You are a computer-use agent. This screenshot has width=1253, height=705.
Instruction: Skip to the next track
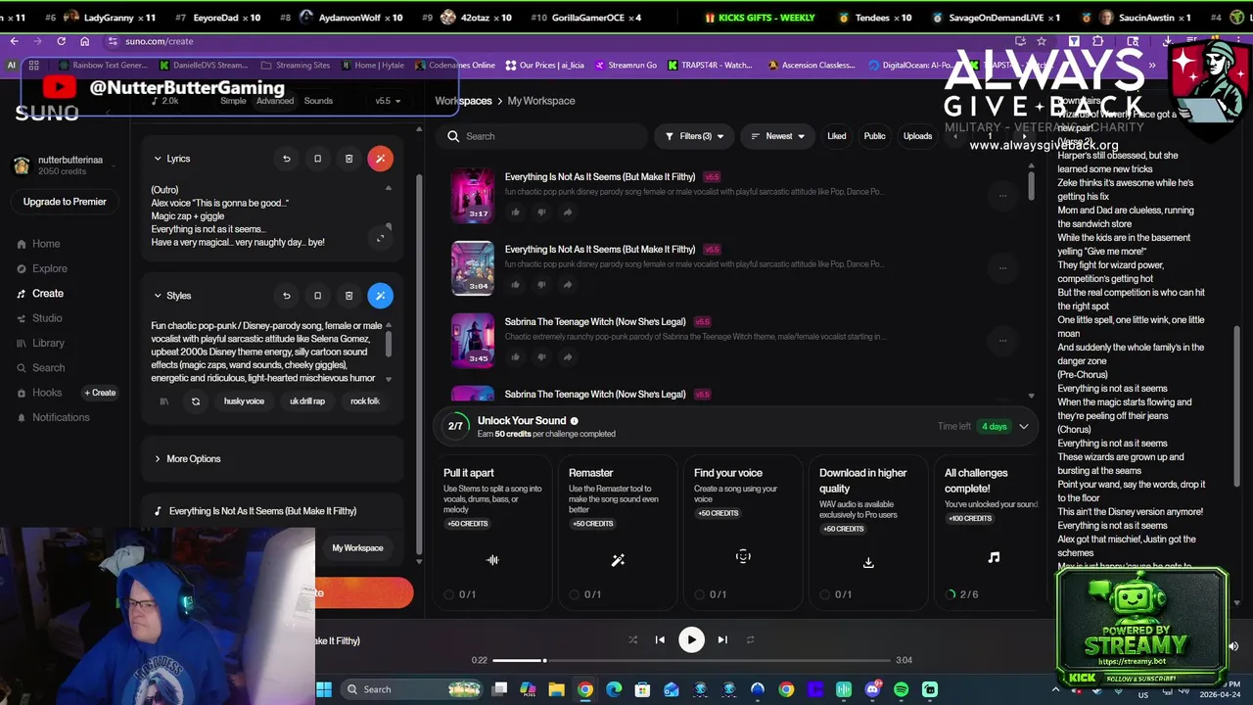pyautogui.click(x=722, y=640)
